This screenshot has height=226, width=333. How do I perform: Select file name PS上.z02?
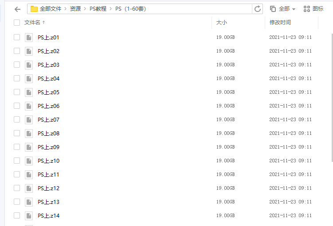click(x=48, y=51)
